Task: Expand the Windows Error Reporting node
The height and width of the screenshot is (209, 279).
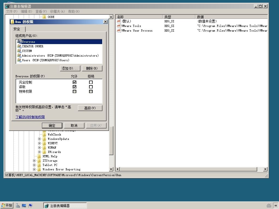Action: tap(34, 169)
